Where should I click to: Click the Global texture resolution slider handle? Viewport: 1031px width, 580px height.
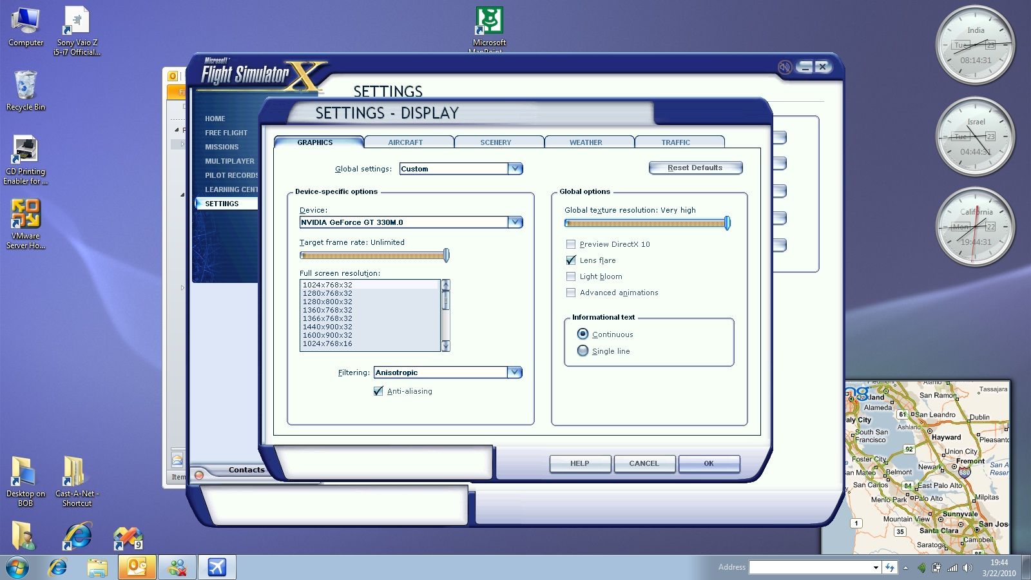[727, 223]
